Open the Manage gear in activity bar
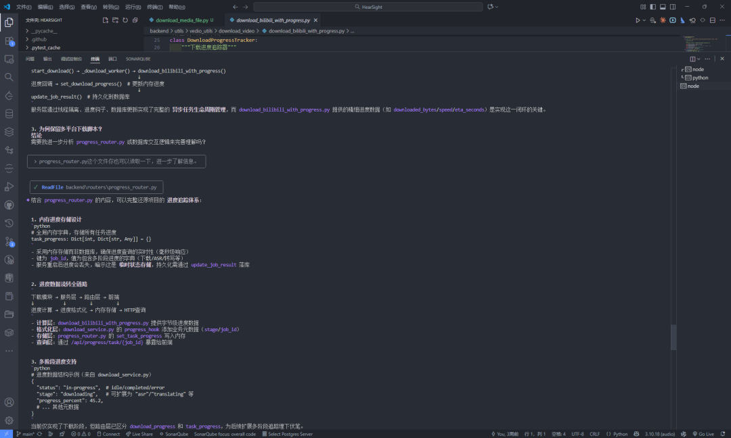This screenshot has width=731, height=438. point(9,420)
